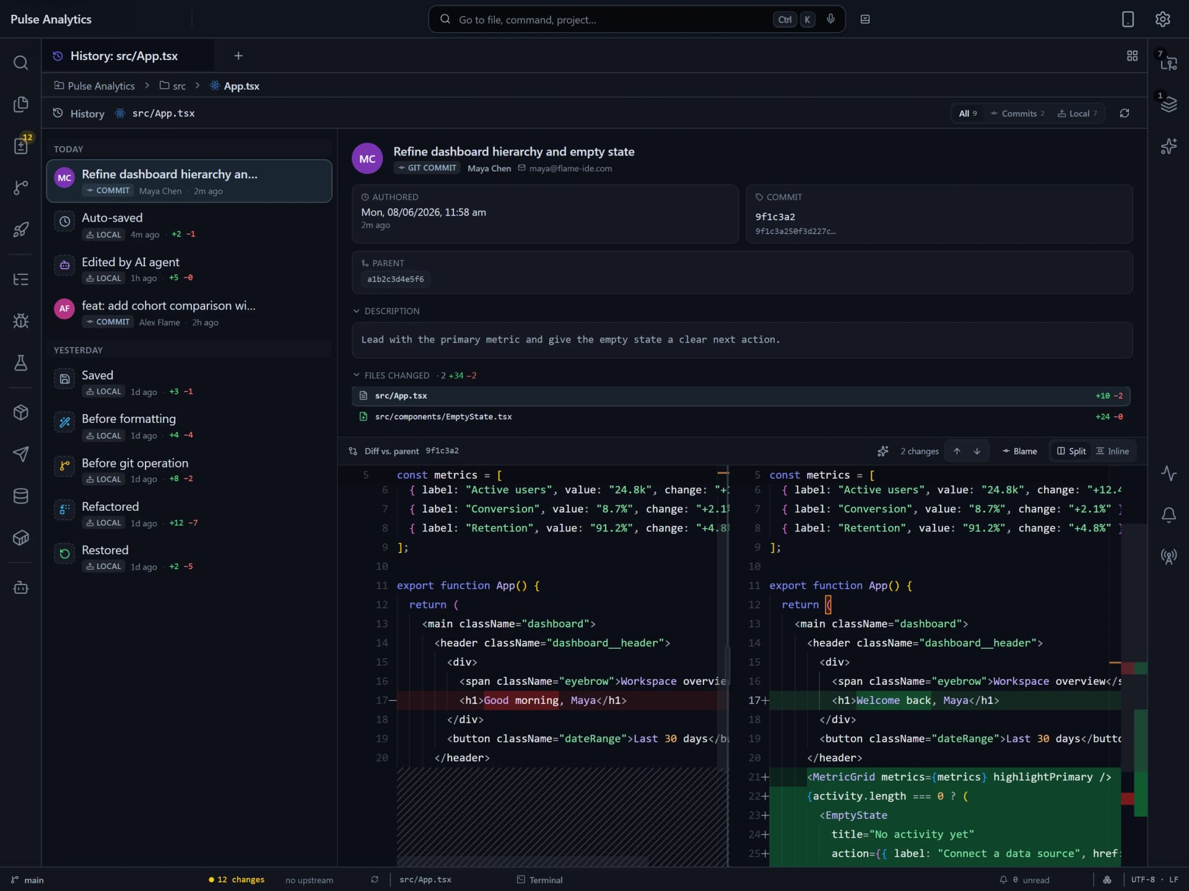Viewport: 1189px width, 891px height.
Task: Go to next change arrow
Action: click(x=977, y=451)
